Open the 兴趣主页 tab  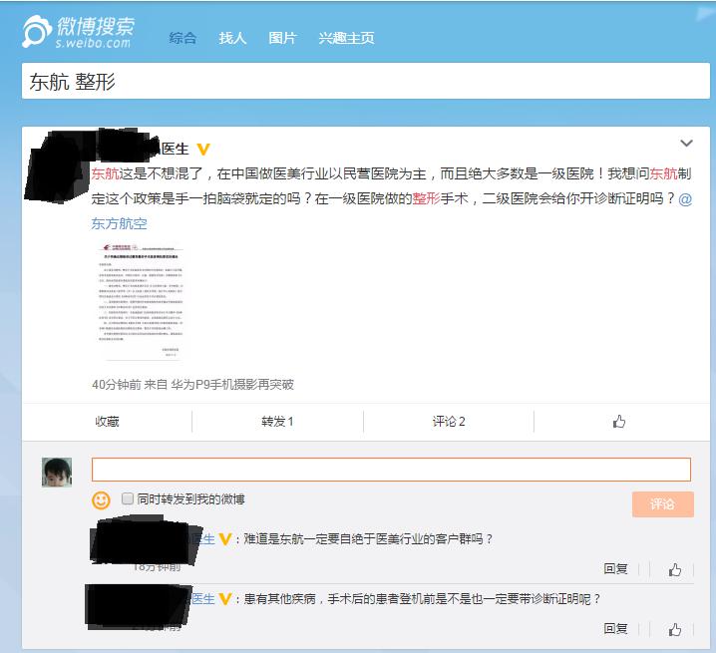pos(346,38)
